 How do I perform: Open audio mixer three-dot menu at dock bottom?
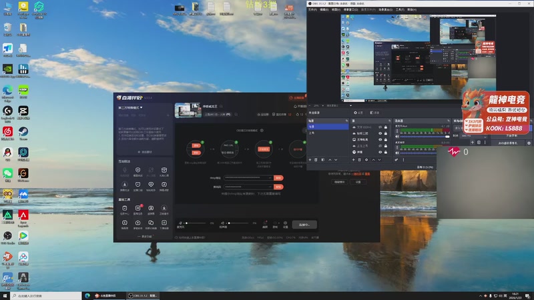[403, 160]
